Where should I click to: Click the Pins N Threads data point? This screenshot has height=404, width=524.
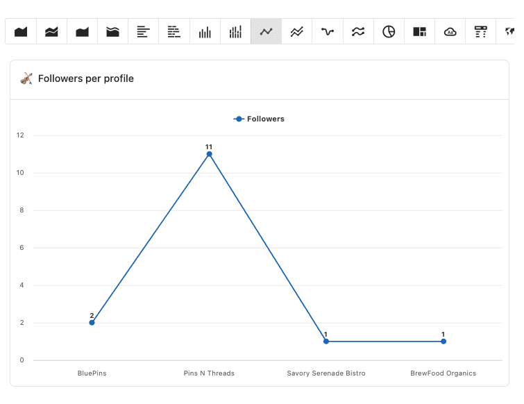[x=209, y=154]
